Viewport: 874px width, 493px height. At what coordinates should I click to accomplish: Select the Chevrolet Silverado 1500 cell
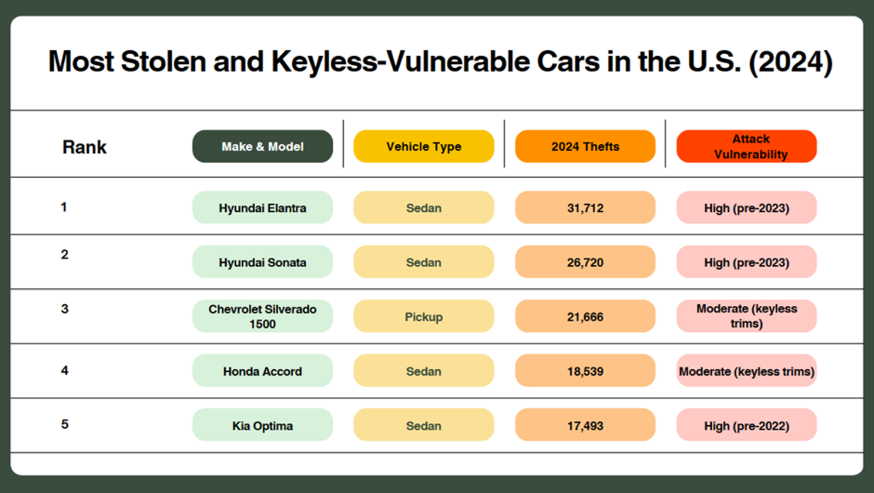click(x=262, y=316)
